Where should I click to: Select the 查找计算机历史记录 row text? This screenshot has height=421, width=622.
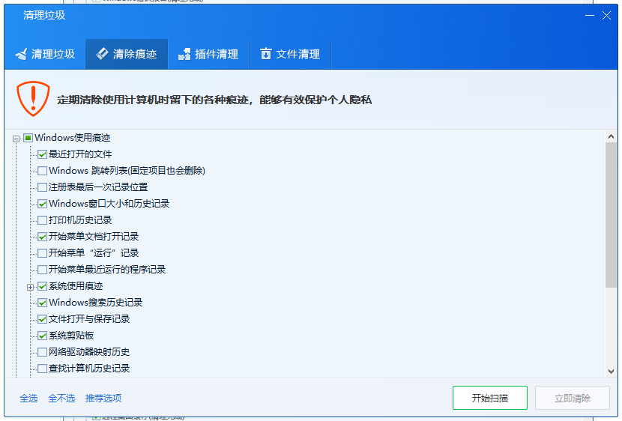click(89, 369)
